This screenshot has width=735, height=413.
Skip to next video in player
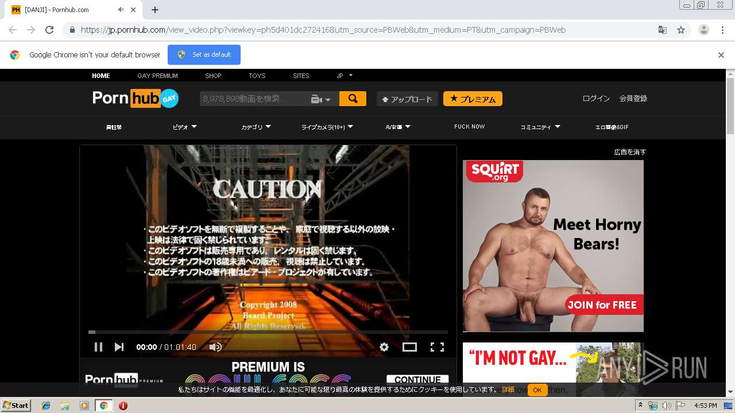119,347
